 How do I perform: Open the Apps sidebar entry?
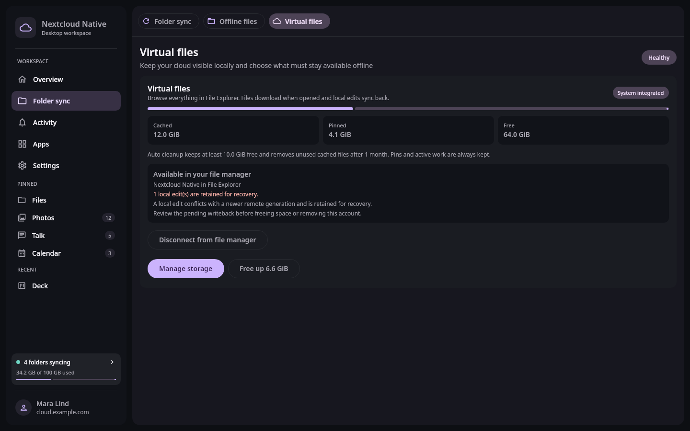point(66,144)
